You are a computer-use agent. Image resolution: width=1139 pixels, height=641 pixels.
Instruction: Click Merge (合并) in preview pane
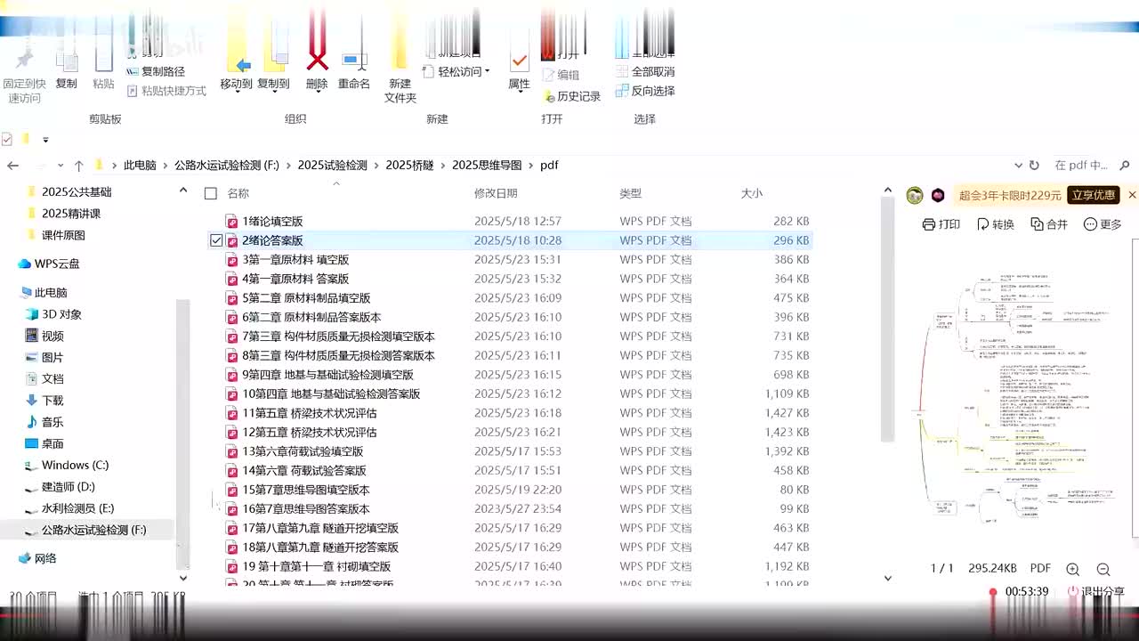(x=1049, y=224)
